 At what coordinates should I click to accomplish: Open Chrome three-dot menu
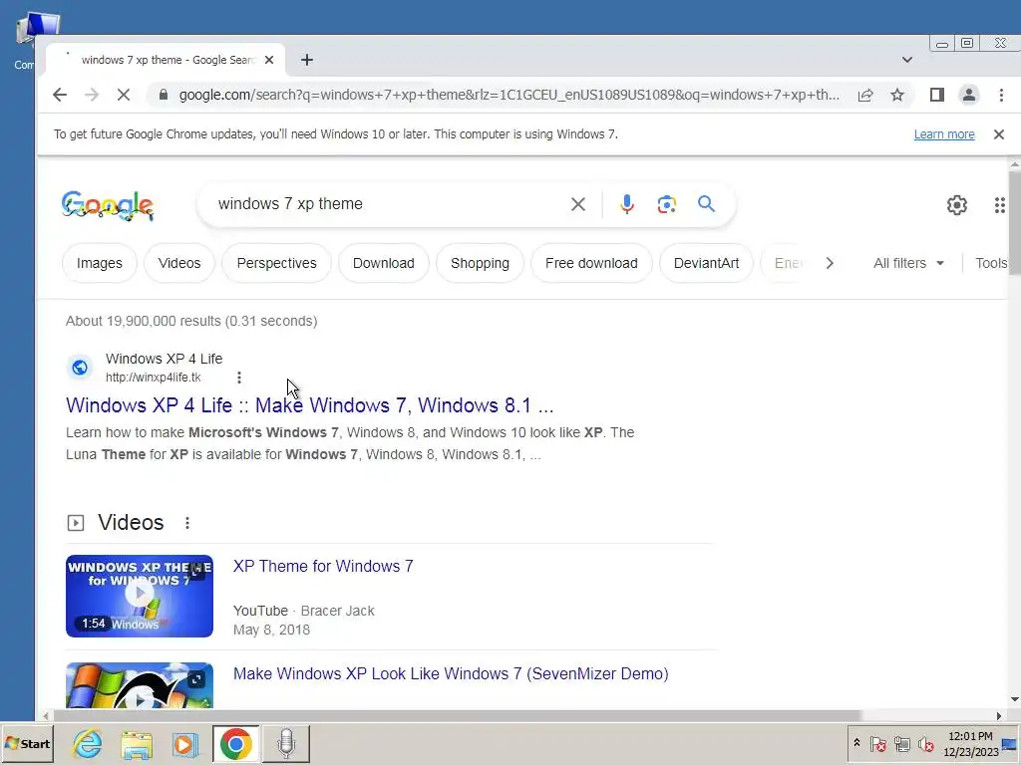pyautogui.click(x=1001, y=95)
